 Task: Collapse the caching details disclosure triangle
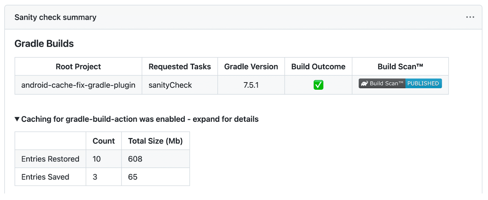[x=17, y=119]
